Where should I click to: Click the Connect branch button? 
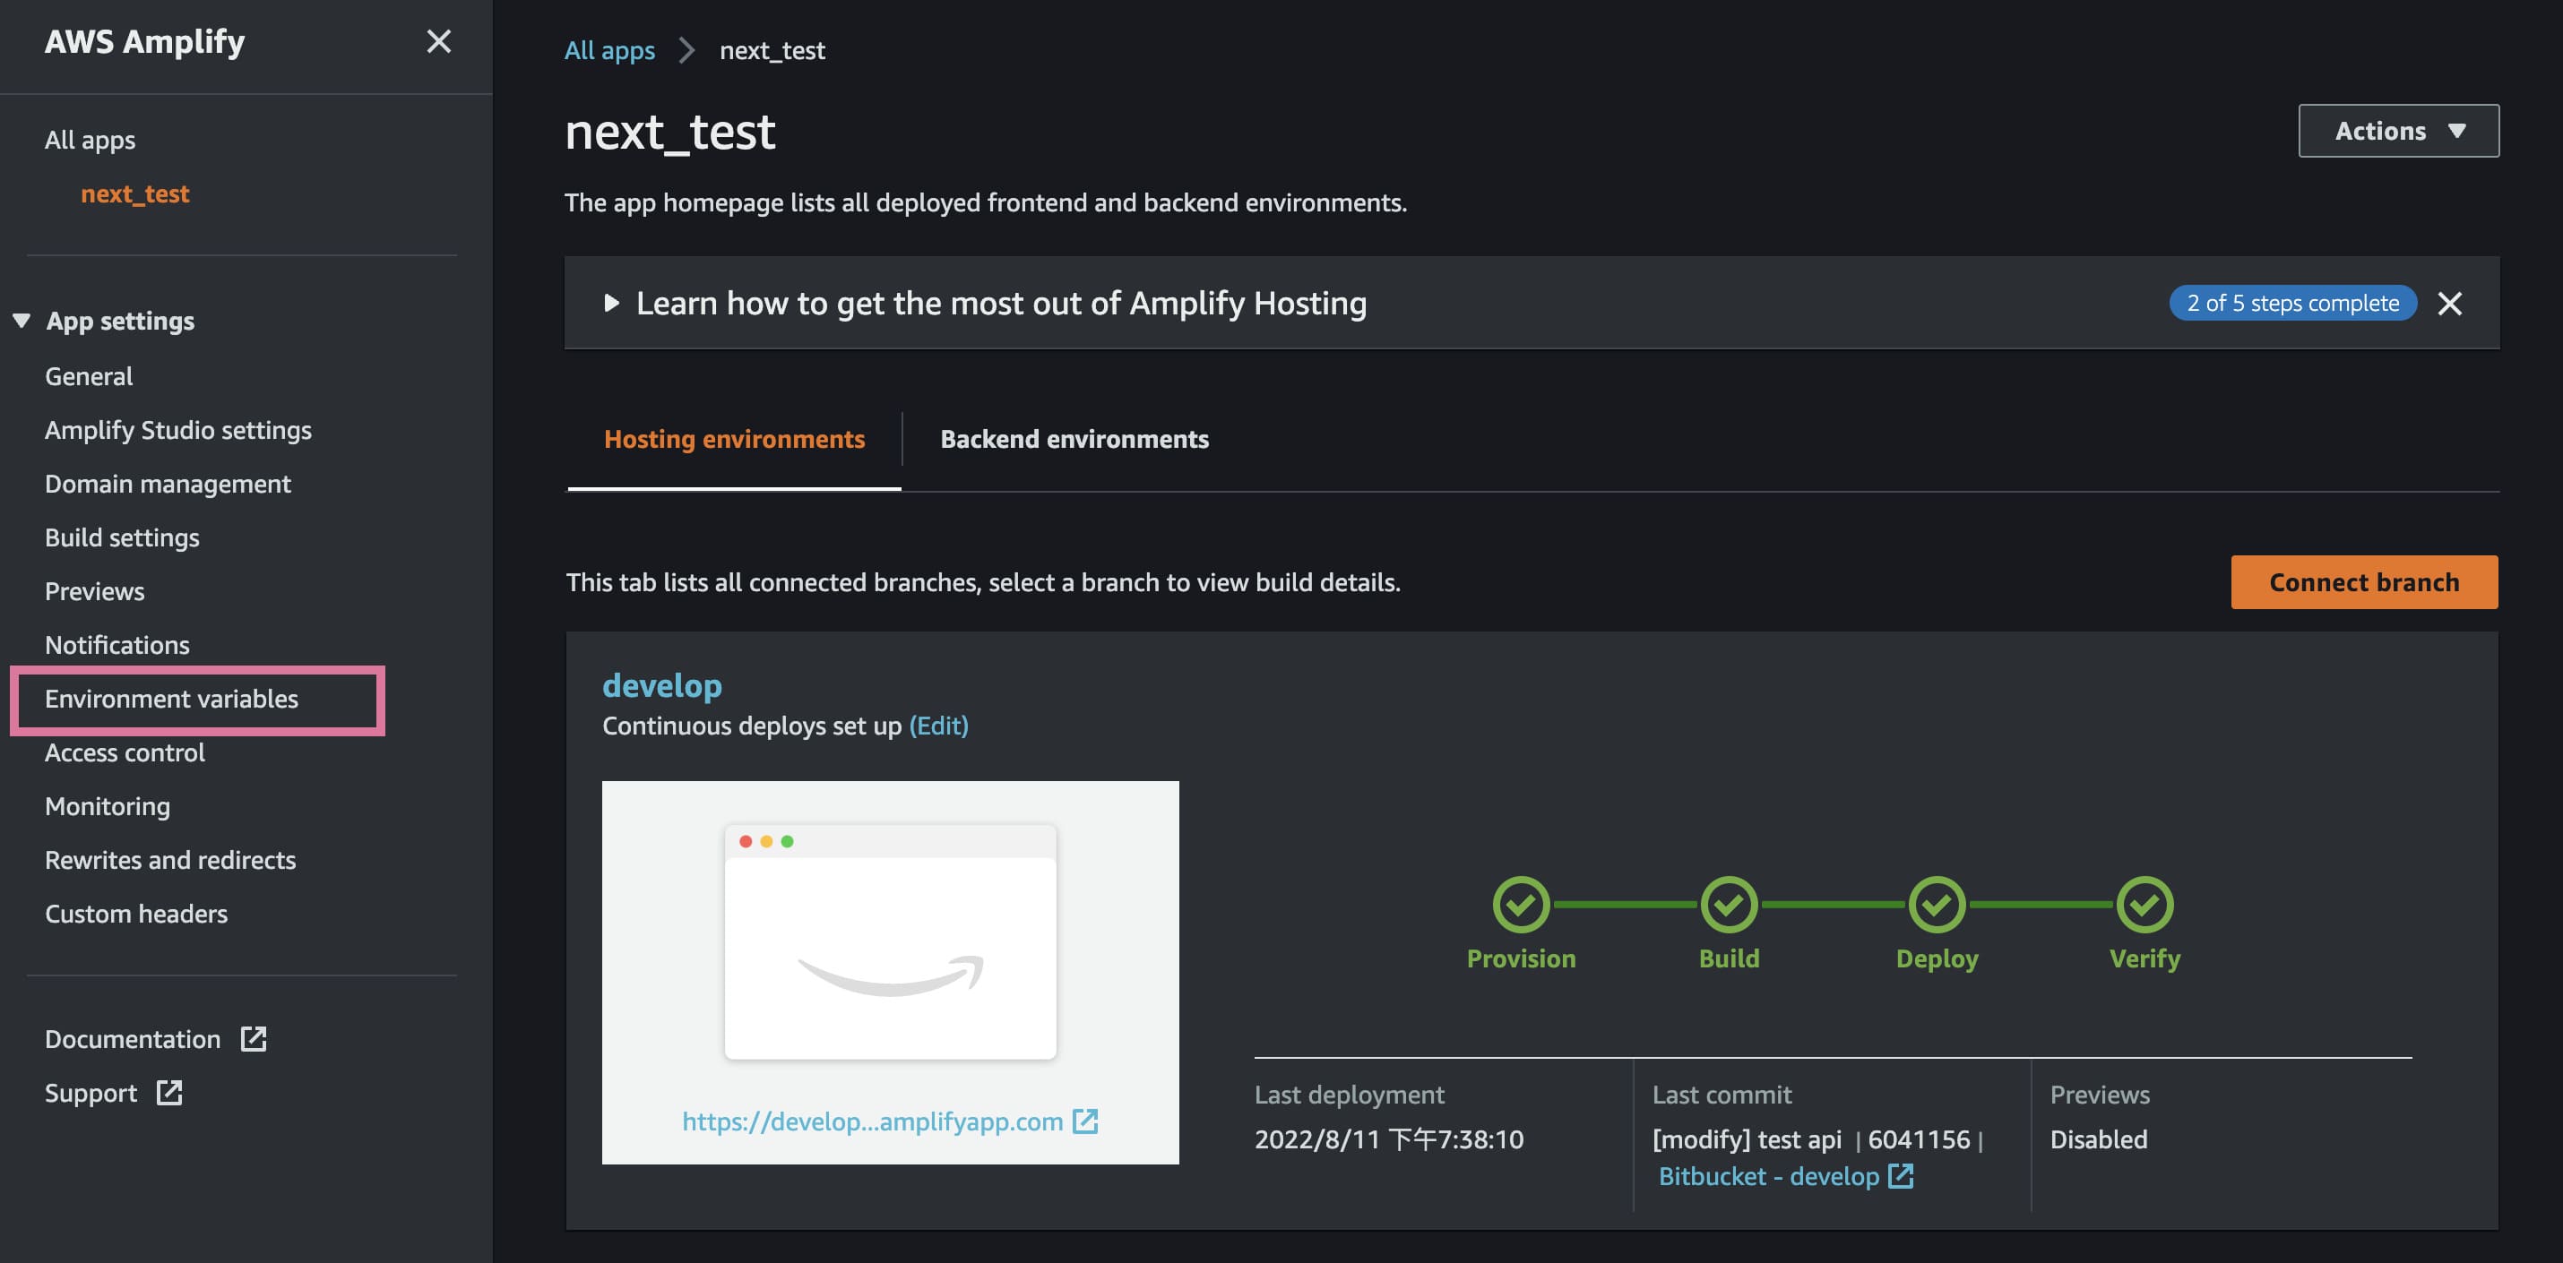point(2363,583)
